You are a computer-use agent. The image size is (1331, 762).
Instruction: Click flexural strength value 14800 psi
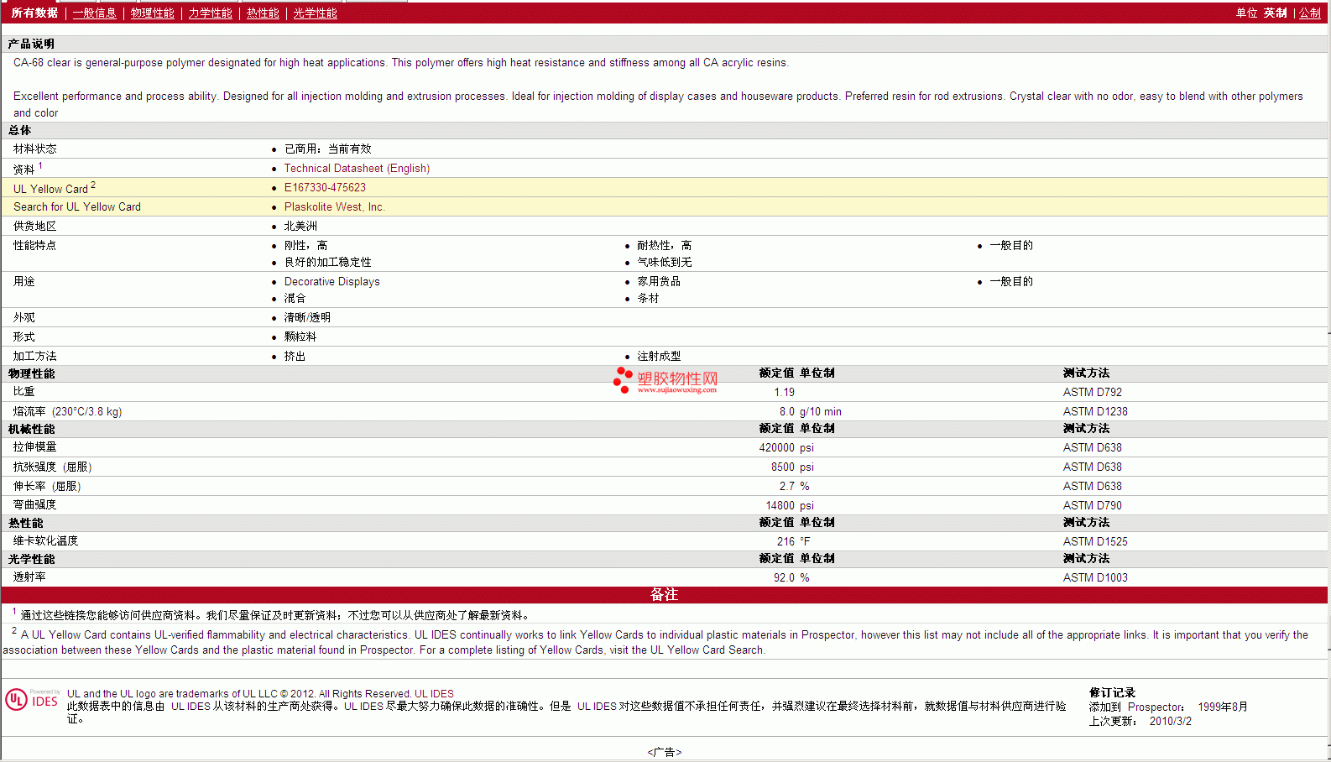coord(790,505)
